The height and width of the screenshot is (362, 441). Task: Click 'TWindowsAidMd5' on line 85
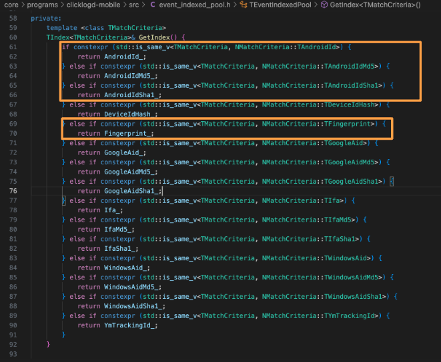(x=352, y=277)
